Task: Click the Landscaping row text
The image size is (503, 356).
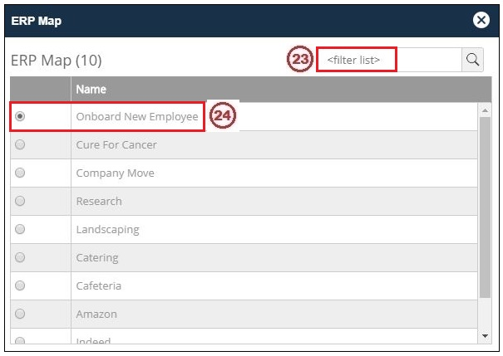Action: pyautogui.click(x=107, y=230)
